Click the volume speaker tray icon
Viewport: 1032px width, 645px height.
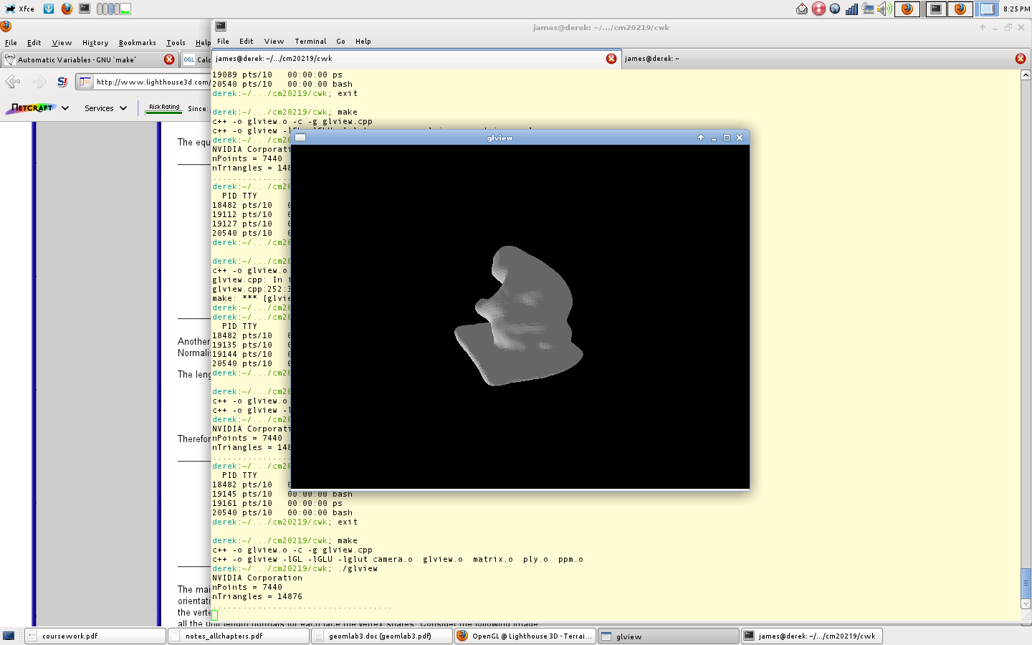(x=884, y=9)
